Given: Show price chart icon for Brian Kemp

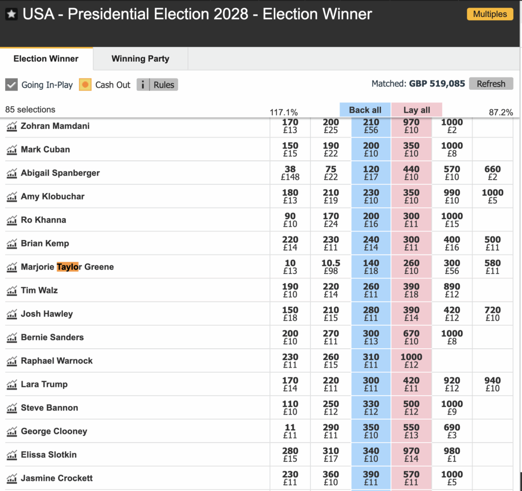Looking at the screenshot, I should click(x=12, y=244).
